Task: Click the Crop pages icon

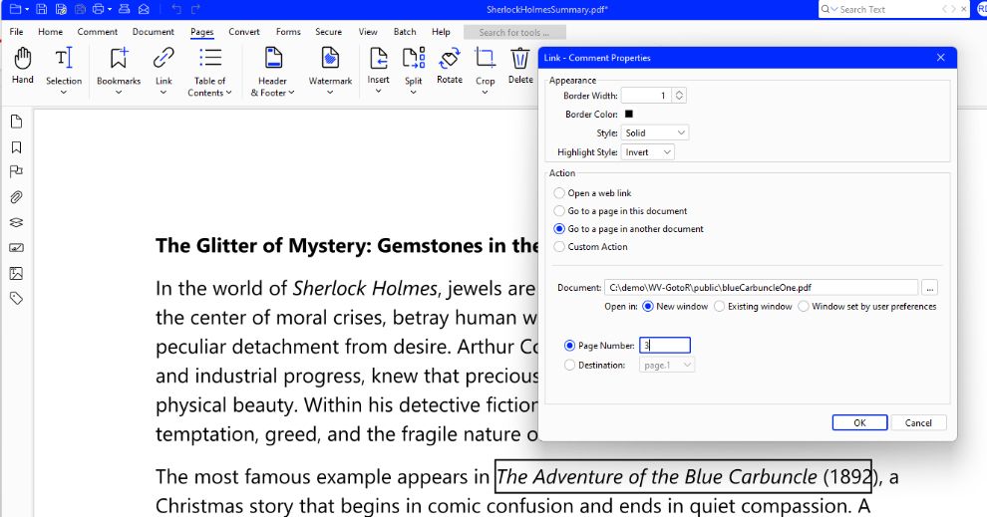Action: (x=485, y=58)
